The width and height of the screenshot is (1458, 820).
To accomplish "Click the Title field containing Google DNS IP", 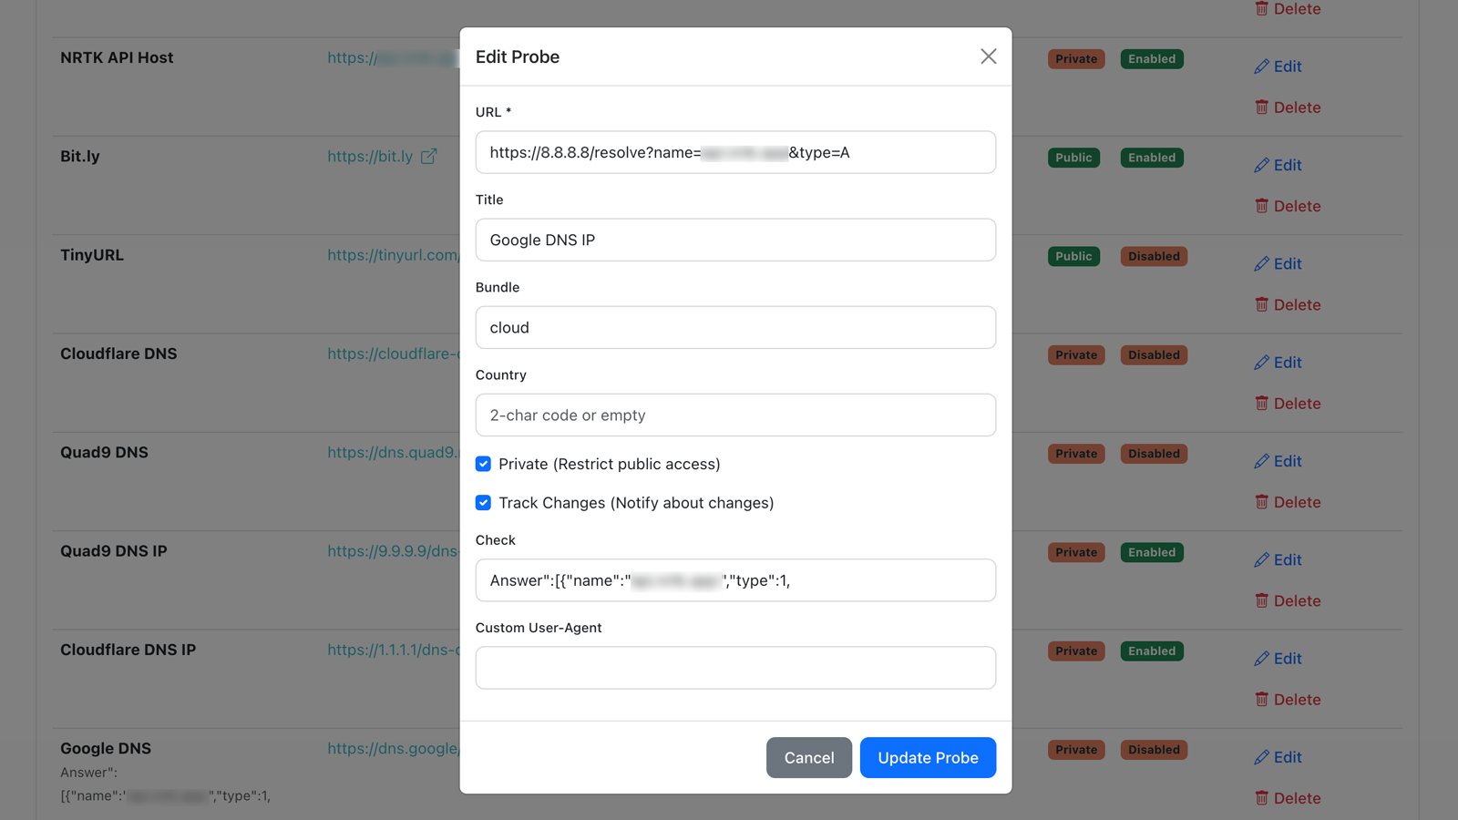I will pyautogui.click(x=734, y=240).
